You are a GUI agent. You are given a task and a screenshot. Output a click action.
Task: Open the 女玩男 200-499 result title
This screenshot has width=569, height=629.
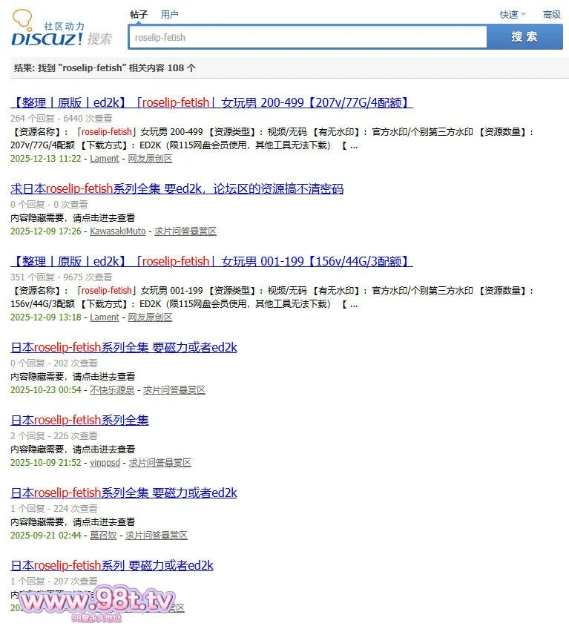coord(211,102)
